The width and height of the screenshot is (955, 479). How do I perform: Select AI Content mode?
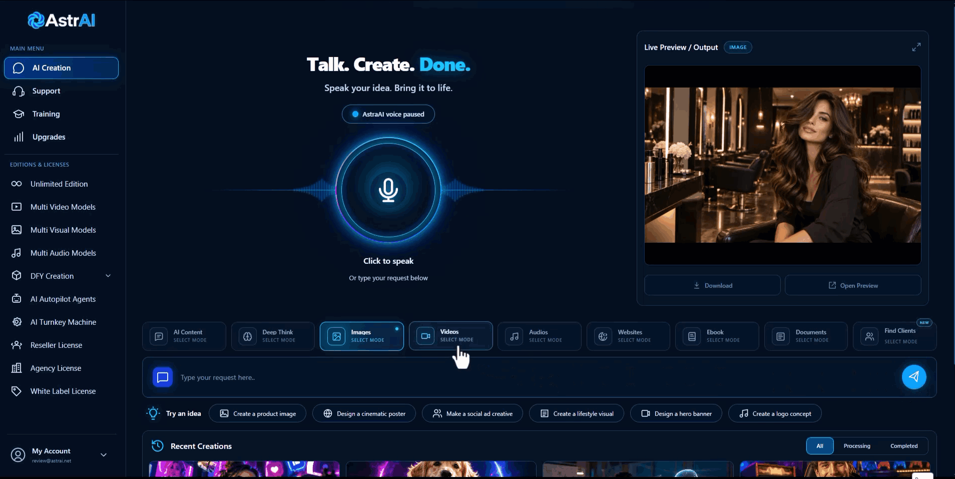point(184,336)
